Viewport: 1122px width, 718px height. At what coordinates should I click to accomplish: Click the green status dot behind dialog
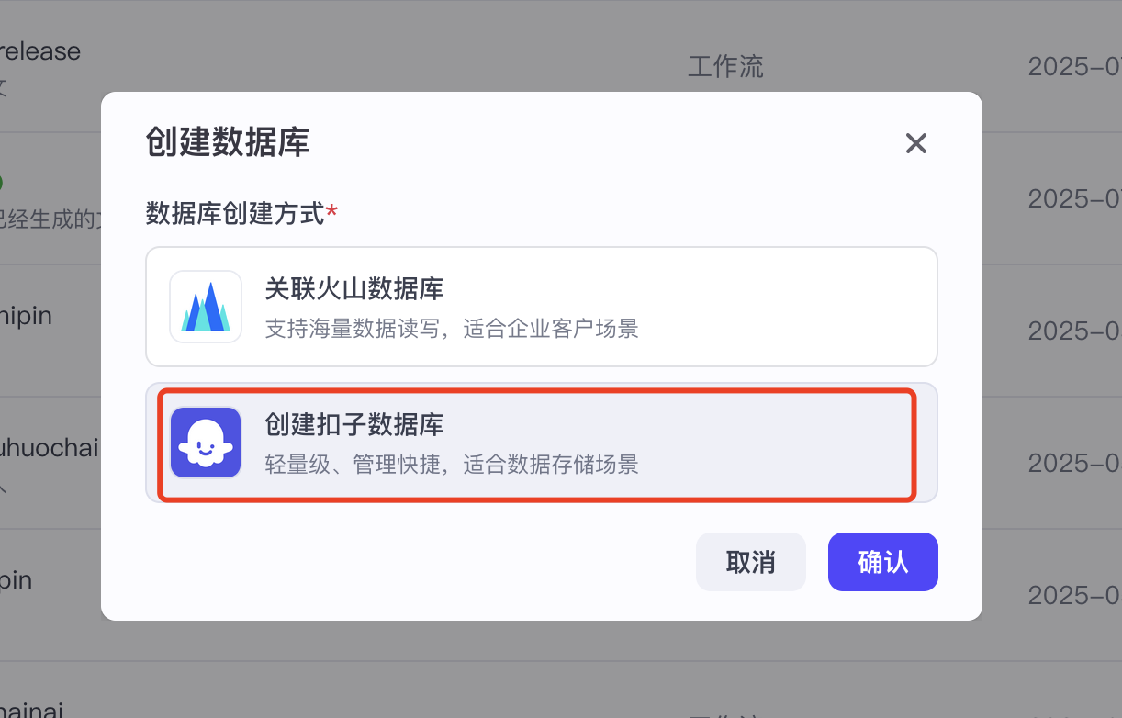tap(2, 182)
